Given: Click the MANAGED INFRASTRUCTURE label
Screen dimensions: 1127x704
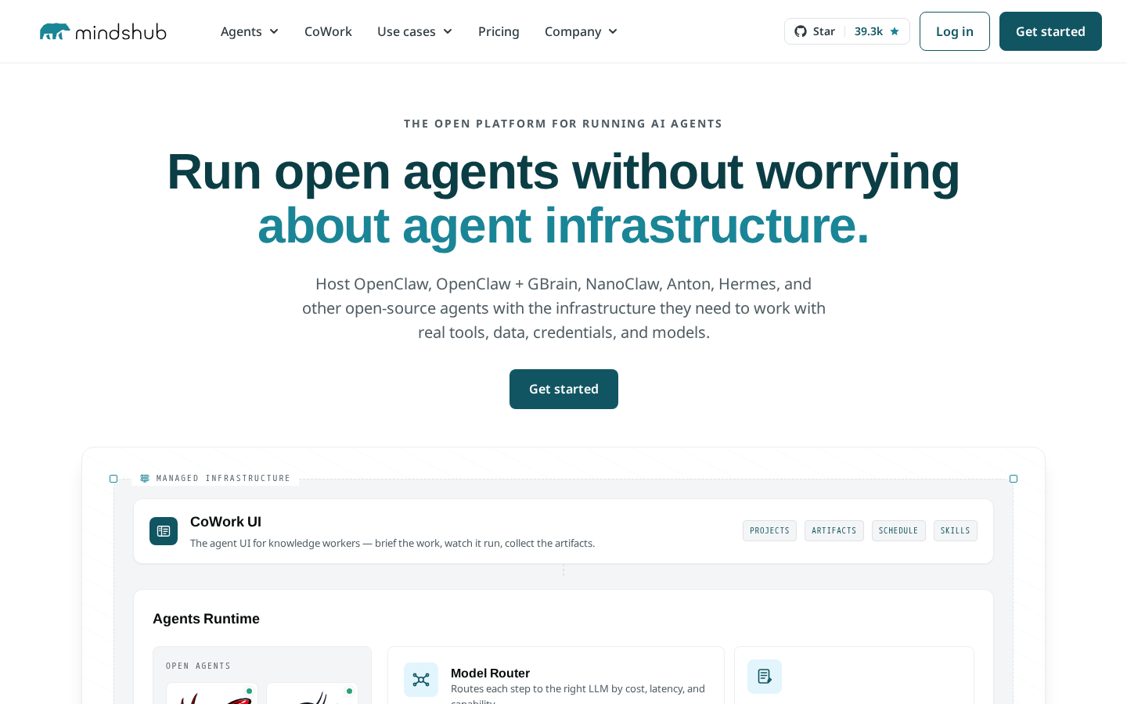Looking at the screenshot, I should 223,478.
